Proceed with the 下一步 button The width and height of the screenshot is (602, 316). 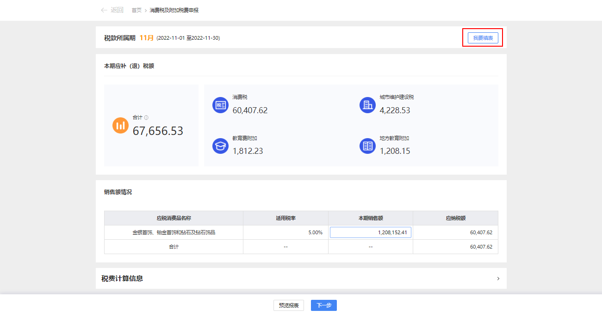pos(323,305)
